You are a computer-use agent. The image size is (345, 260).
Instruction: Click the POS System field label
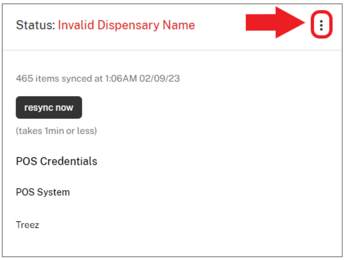click(x=43, y=192)
